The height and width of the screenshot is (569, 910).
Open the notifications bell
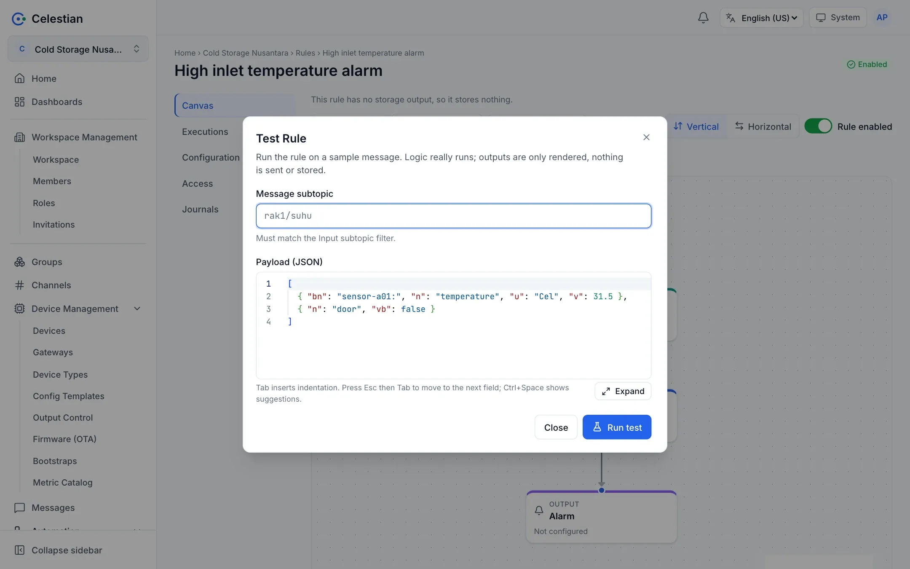(x=703, y=18)
